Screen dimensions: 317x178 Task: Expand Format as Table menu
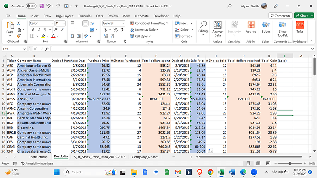click(144, 30)
